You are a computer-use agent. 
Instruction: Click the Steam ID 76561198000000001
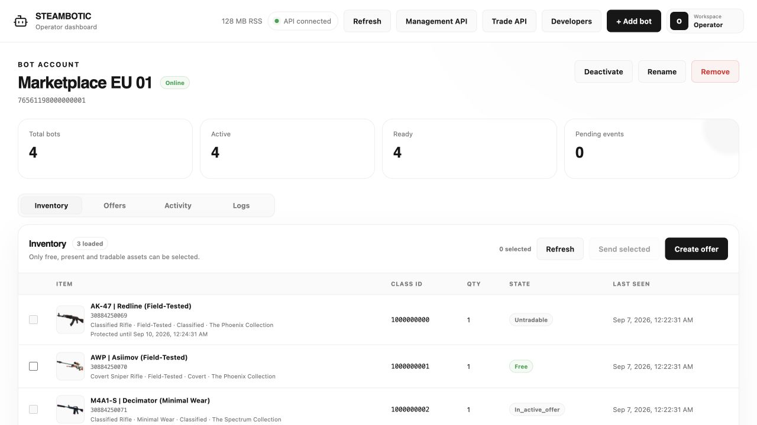click(52, 100)
